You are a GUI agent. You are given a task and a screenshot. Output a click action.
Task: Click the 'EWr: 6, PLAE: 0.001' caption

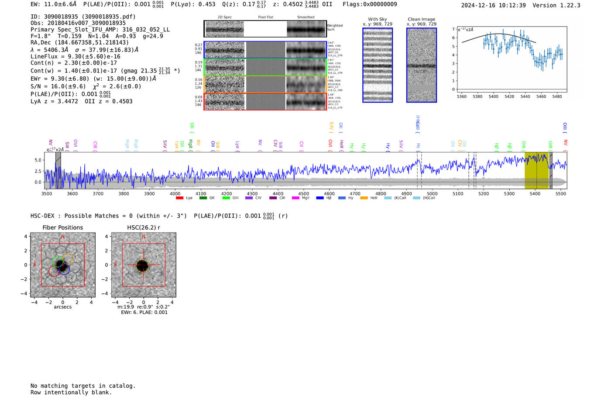point(144,313)
